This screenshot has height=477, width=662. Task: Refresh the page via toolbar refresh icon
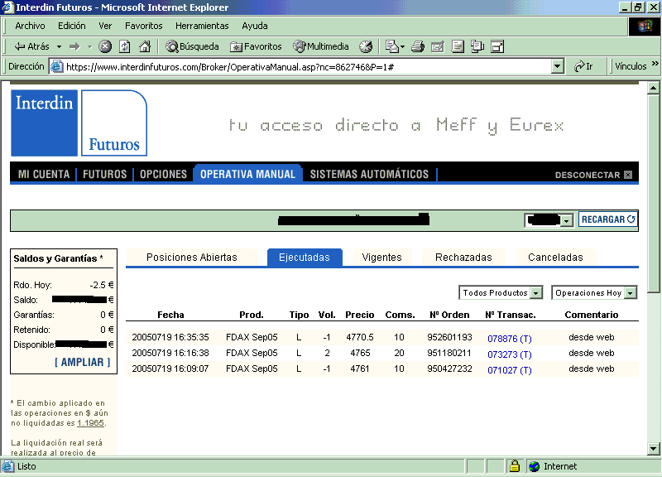click(x=125, y=46)
